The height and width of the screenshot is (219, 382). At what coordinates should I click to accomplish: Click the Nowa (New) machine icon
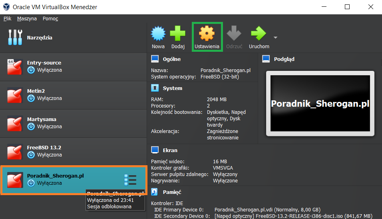click(x=158, y=34)
